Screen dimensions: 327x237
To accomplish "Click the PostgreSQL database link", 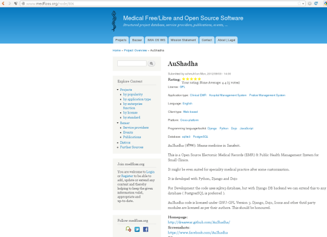I will click(x=200, y=137).
